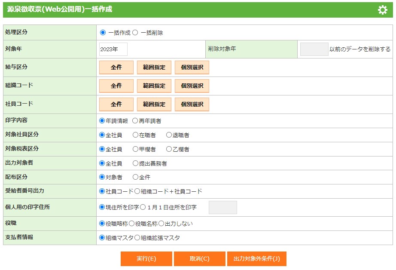Select 提出義務者 for 出力対象者

(135, 163)
